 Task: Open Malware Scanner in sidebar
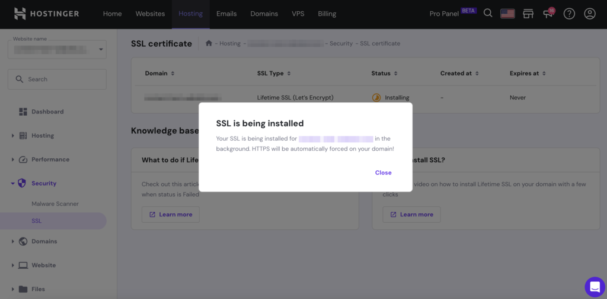[x=55, y=204]
